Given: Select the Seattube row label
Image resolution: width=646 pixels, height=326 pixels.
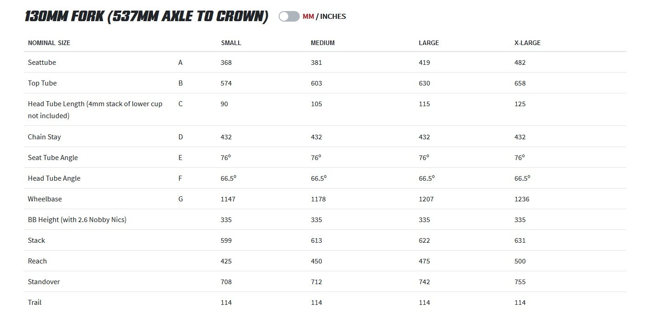Looking at the screenshot, I should [42, 63].
